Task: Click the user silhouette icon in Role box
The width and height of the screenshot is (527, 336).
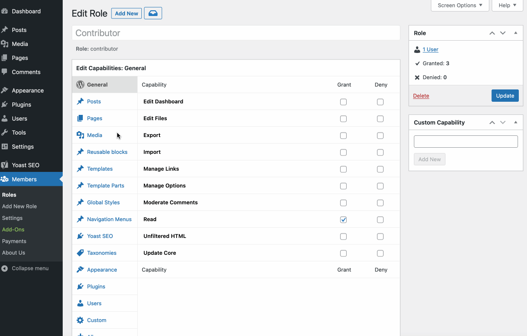Action: [417, 50]
